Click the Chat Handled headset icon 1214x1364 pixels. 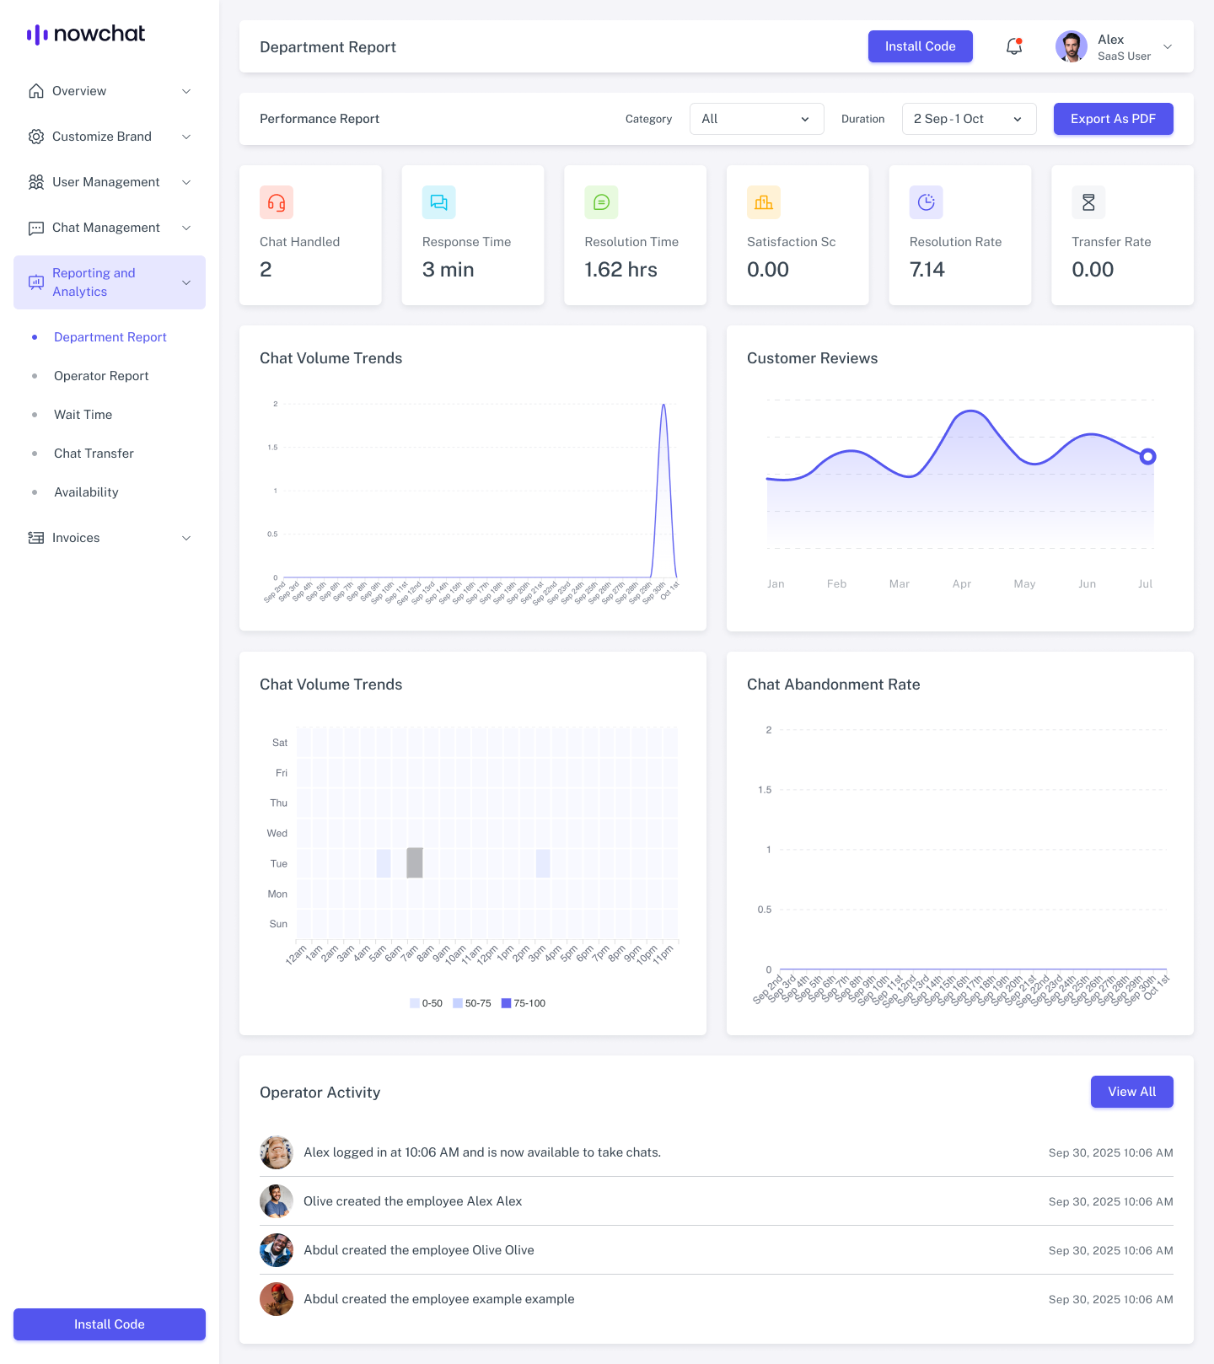tap(277, 202)
